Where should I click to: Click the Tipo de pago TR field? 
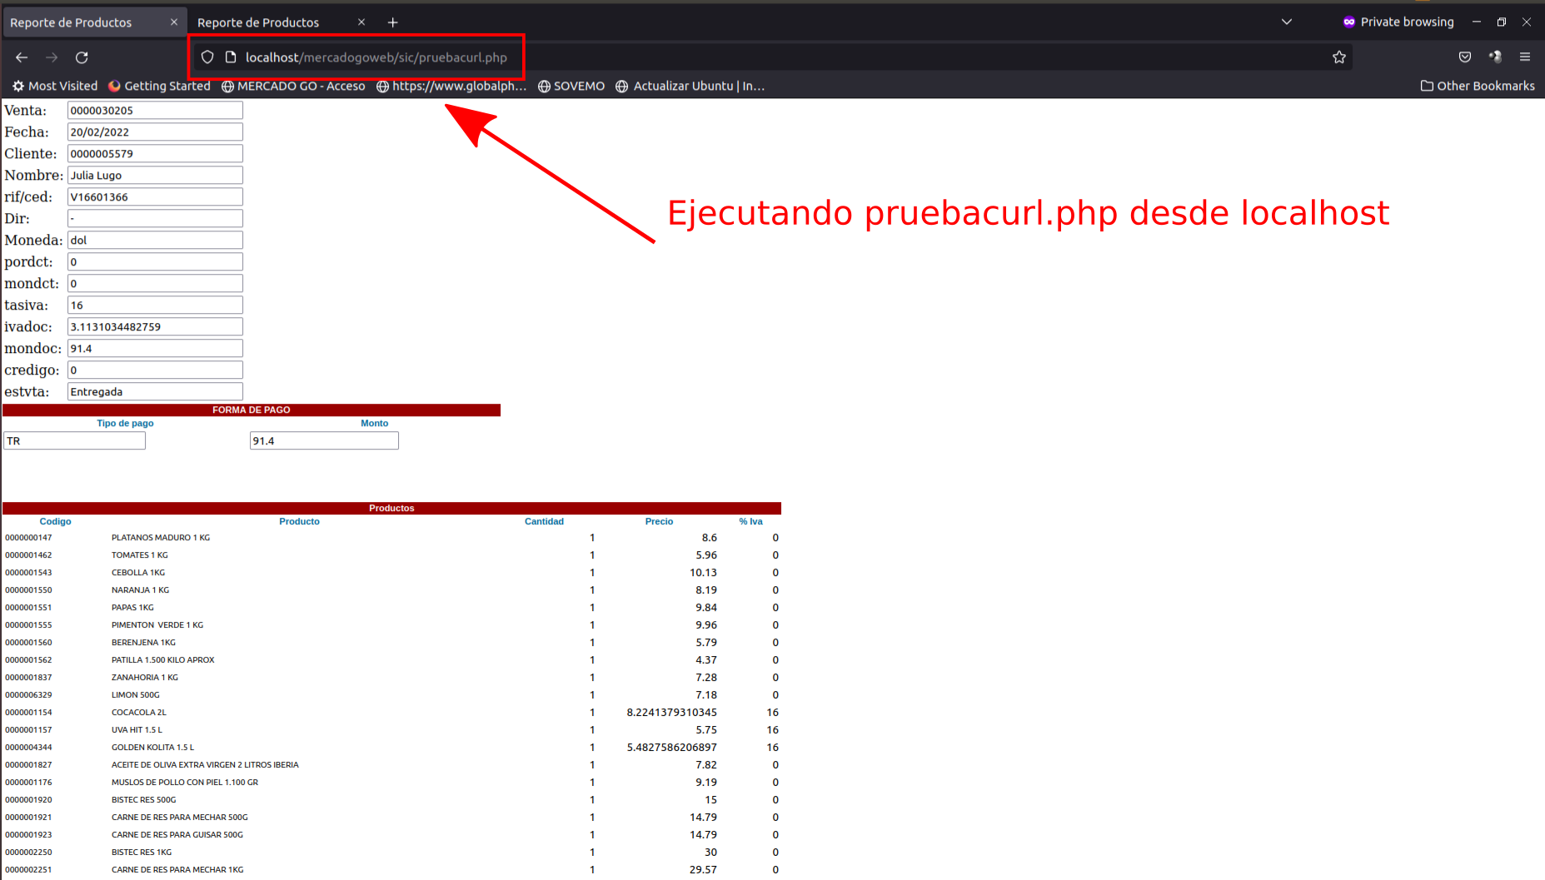tap(75, 441)
